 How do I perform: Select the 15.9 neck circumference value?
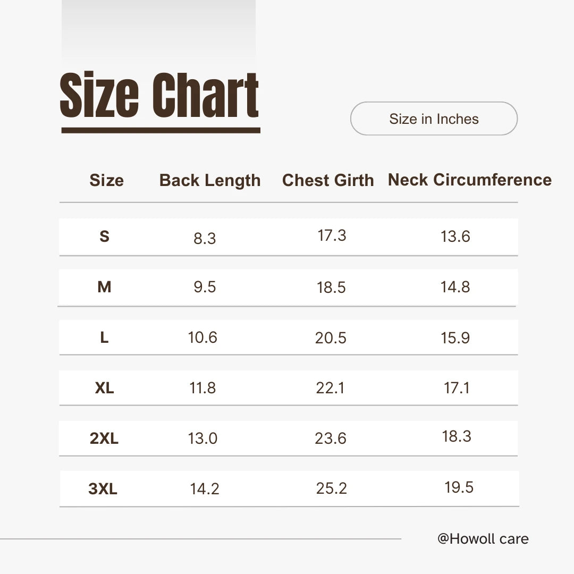coord(455,338)
